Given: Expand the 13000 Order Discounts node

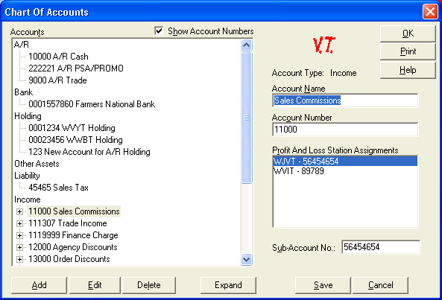Looking at the screenshot, I should coord(19,259).
